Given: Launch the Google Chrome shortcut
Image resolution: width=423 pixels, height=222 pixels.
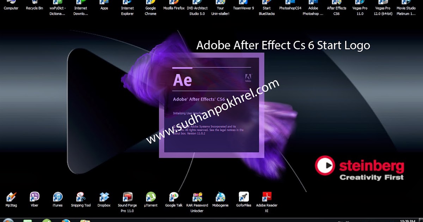Looking at the screenshot, I should [151, 8].
